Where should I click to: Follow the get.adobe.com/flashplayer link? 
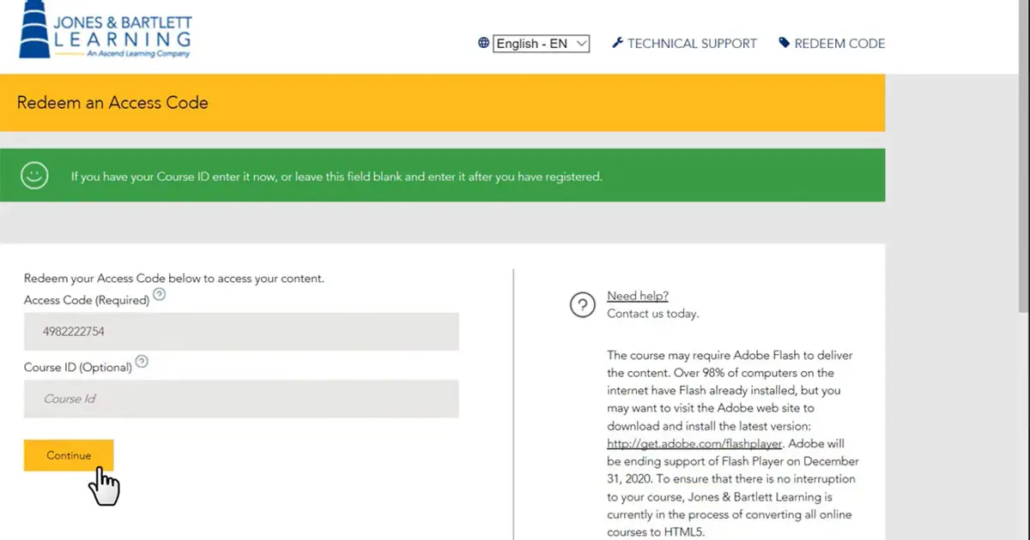694,443
